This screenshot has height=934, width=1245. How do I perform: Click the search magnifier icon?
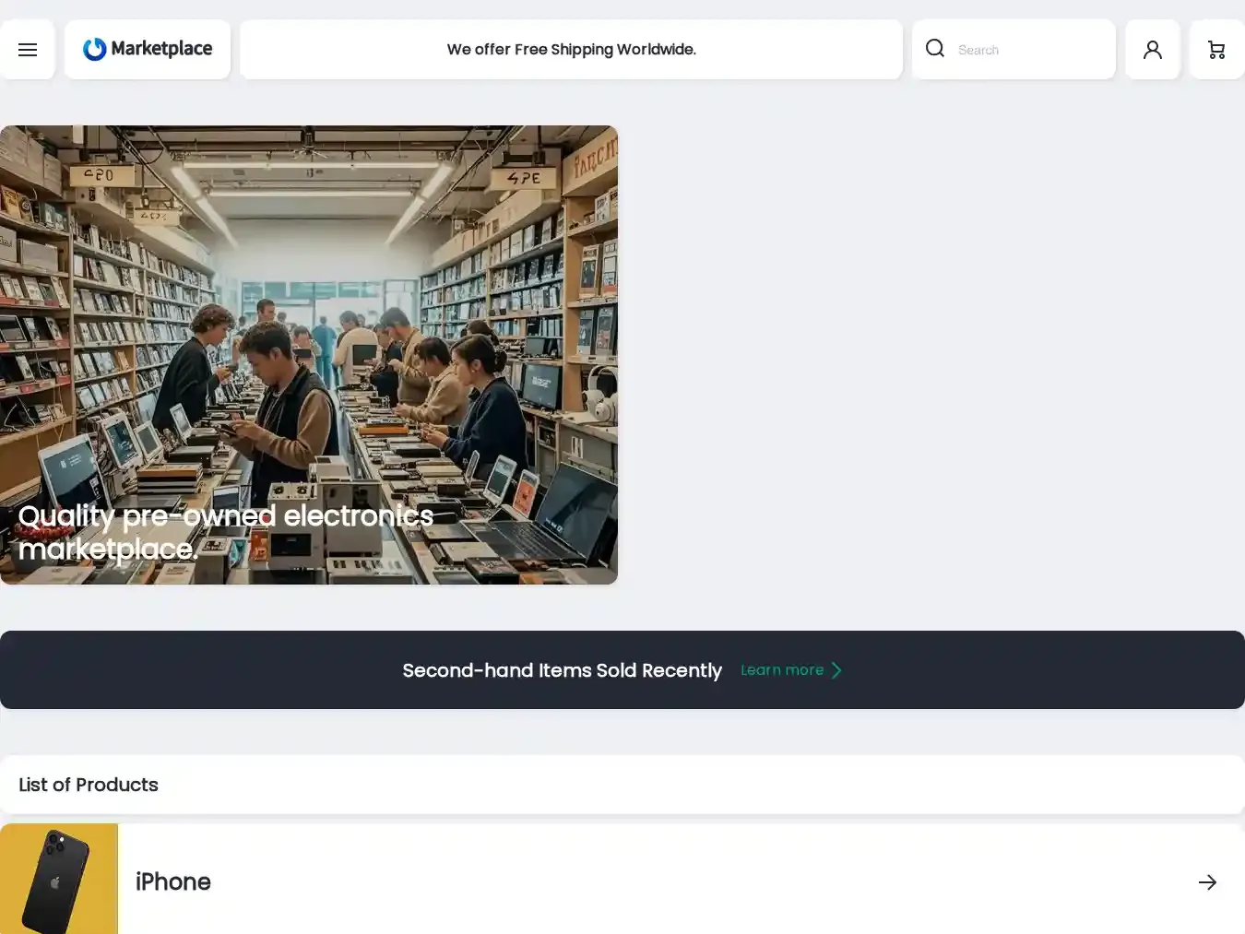(935, 48)
